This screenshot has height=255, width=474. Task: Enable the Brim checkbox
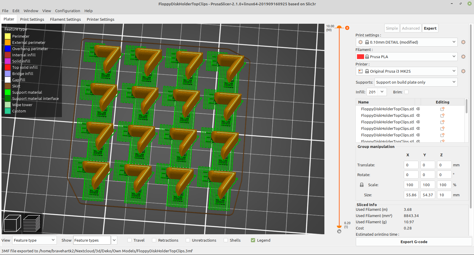(x=406, y=92)
